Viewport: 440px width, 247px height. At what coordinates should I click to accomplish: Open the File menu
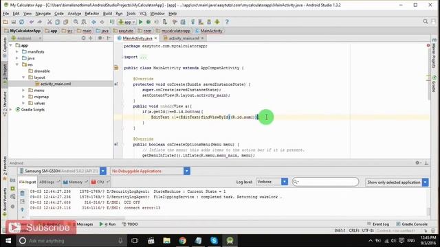coord(5,14)
